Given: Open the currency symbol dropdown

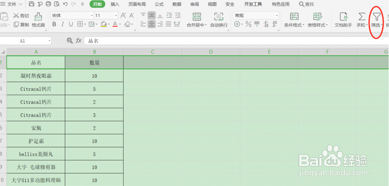Looking at the screenshot, I should coord(242,24).
